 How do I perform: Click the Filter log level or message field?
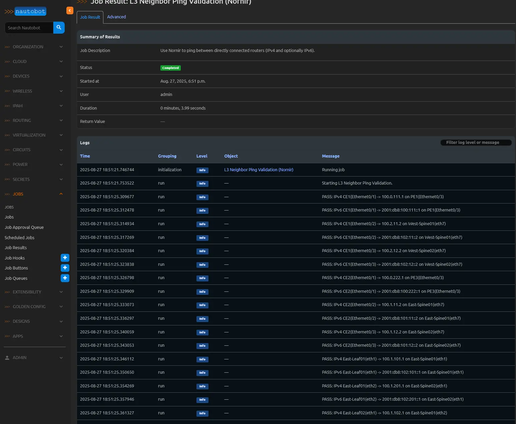tap(476, 143)
